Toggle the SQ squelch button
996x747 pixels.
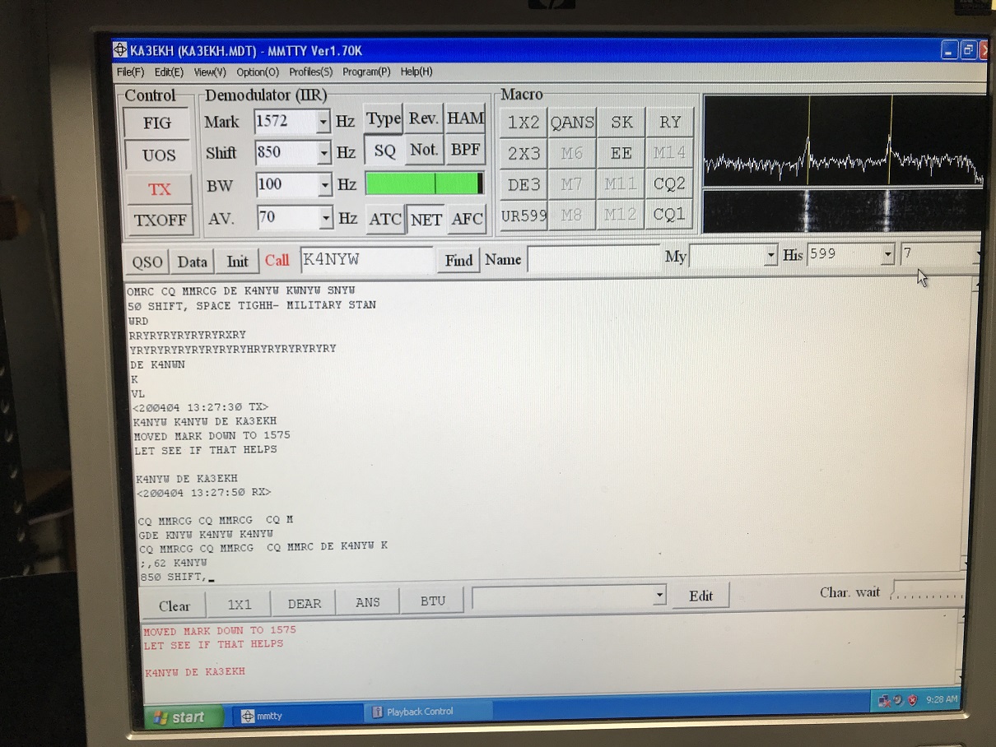(x=384, y=151)
